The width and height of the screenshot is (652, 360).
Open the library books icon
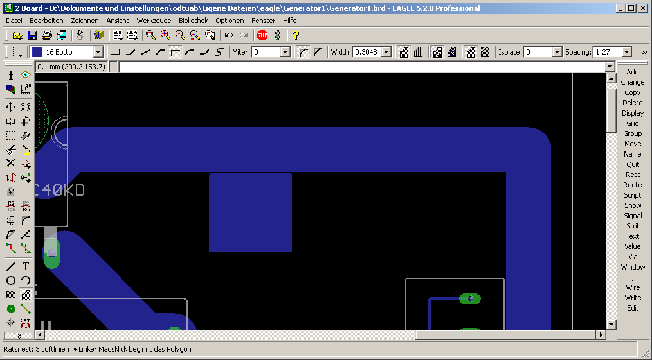(98, 35)
